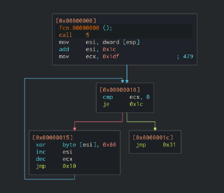Click the je mnemonic in block 0x10
This screenshot has width=224, height=193.
tap(106, 104)
